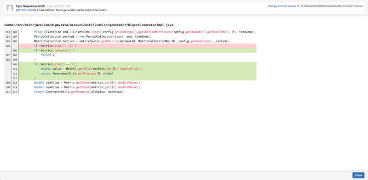Close the commit diff dialog
Image resolution: width=368 pixels, height=180 pixels.
coord(358,175)
